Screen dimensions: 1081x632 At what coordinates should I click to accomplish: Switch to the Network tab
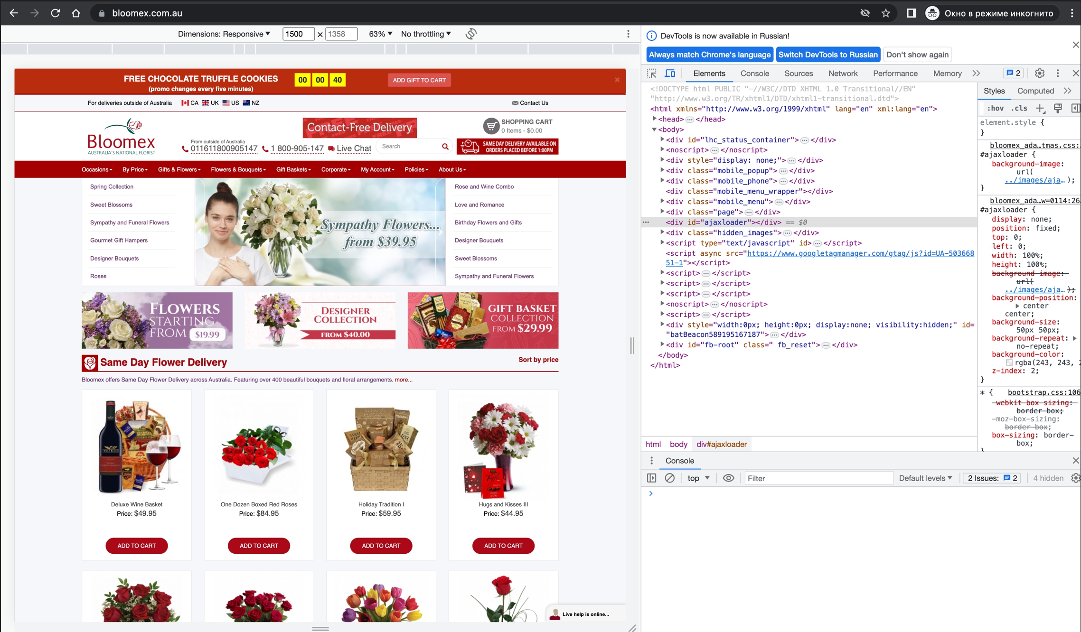click(843, 74)
